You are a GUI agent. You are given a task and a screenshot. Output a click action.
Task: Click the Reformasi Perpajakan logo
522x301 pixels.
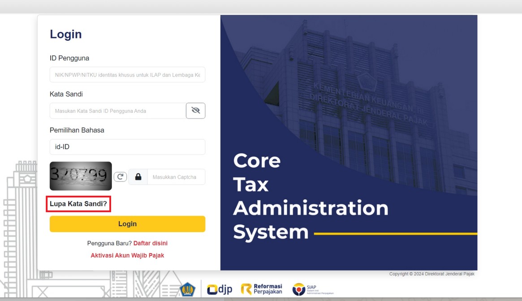[x=262, y=289]
